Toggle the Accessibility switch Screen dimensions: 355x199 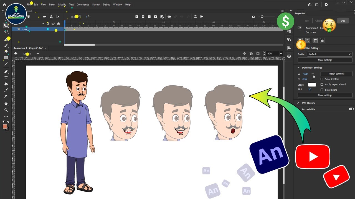(x=351, y=109)
